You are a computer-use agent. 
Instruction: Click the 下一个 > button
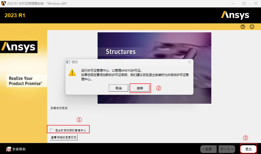227,149
